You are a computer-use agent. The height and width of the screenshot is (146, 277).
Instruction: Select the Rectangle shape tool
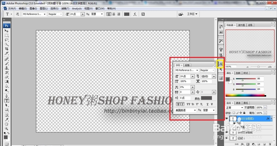pos(7,110)
